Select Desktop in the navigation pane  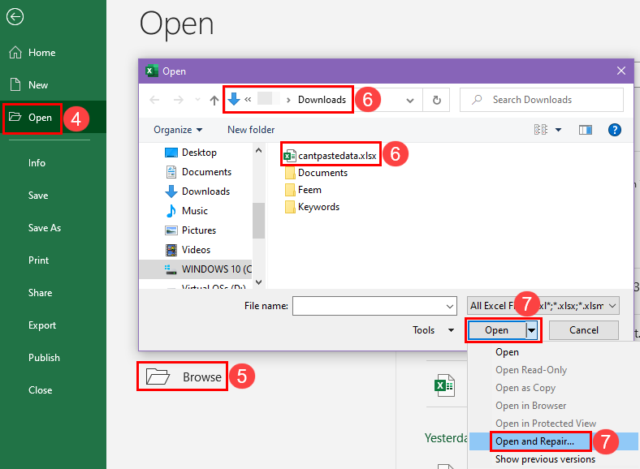click(191, 153)
